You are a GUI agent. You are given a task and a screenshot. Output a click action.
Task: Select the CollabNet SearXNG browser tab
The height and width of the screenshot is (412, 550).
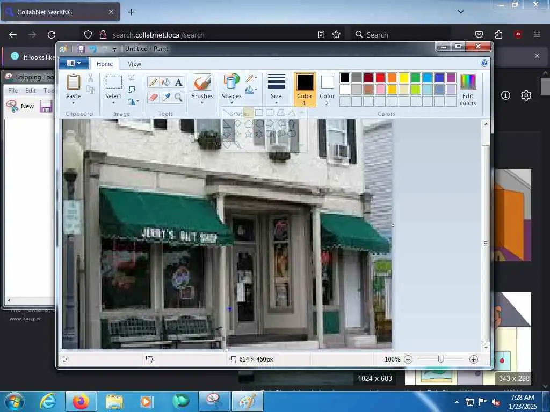[60, 12]
